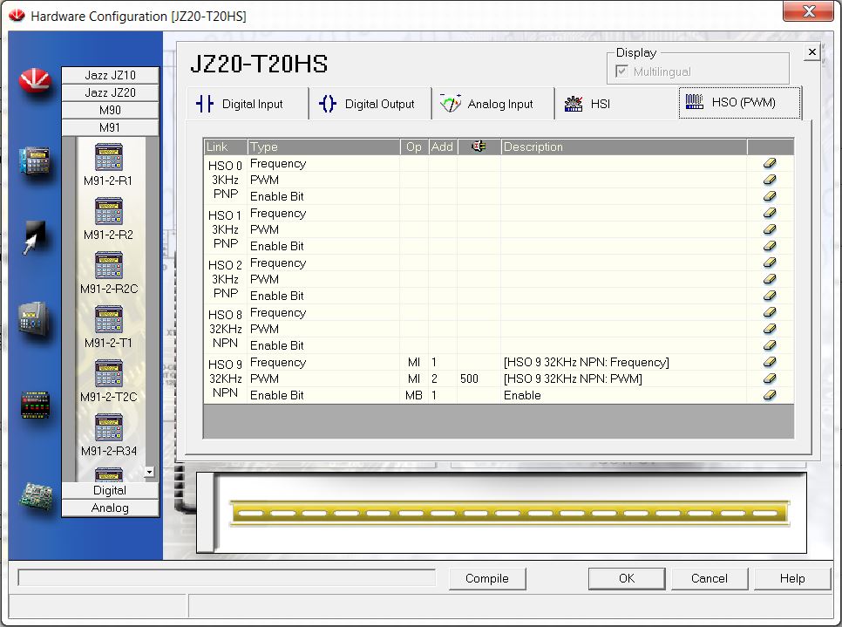842x627 pixels.
Task: Click the Description column header
Action: (624, 147)
